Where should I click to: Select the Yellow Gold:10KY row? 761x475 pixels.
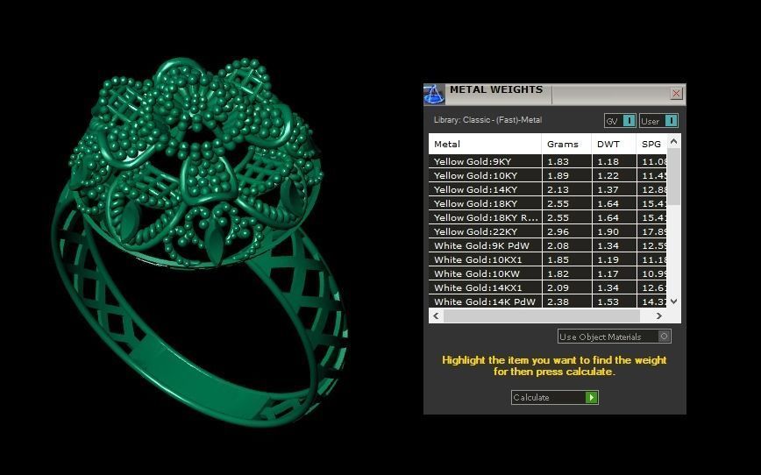(548, 175)
